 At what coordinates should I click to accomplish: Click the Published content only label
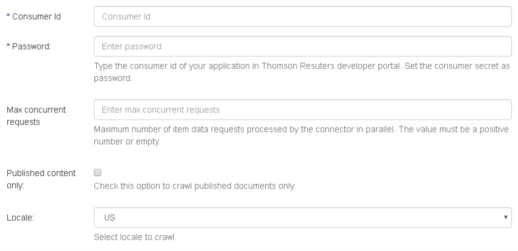click(41, 179)
